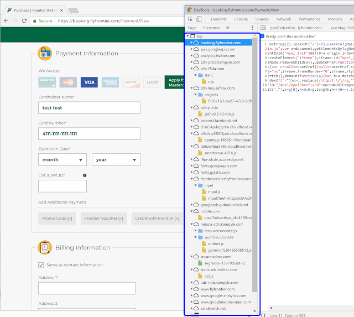The image size is (354, 317).
Task: Switch to the Console DevTools tab
Action: [x=241, y=19]
